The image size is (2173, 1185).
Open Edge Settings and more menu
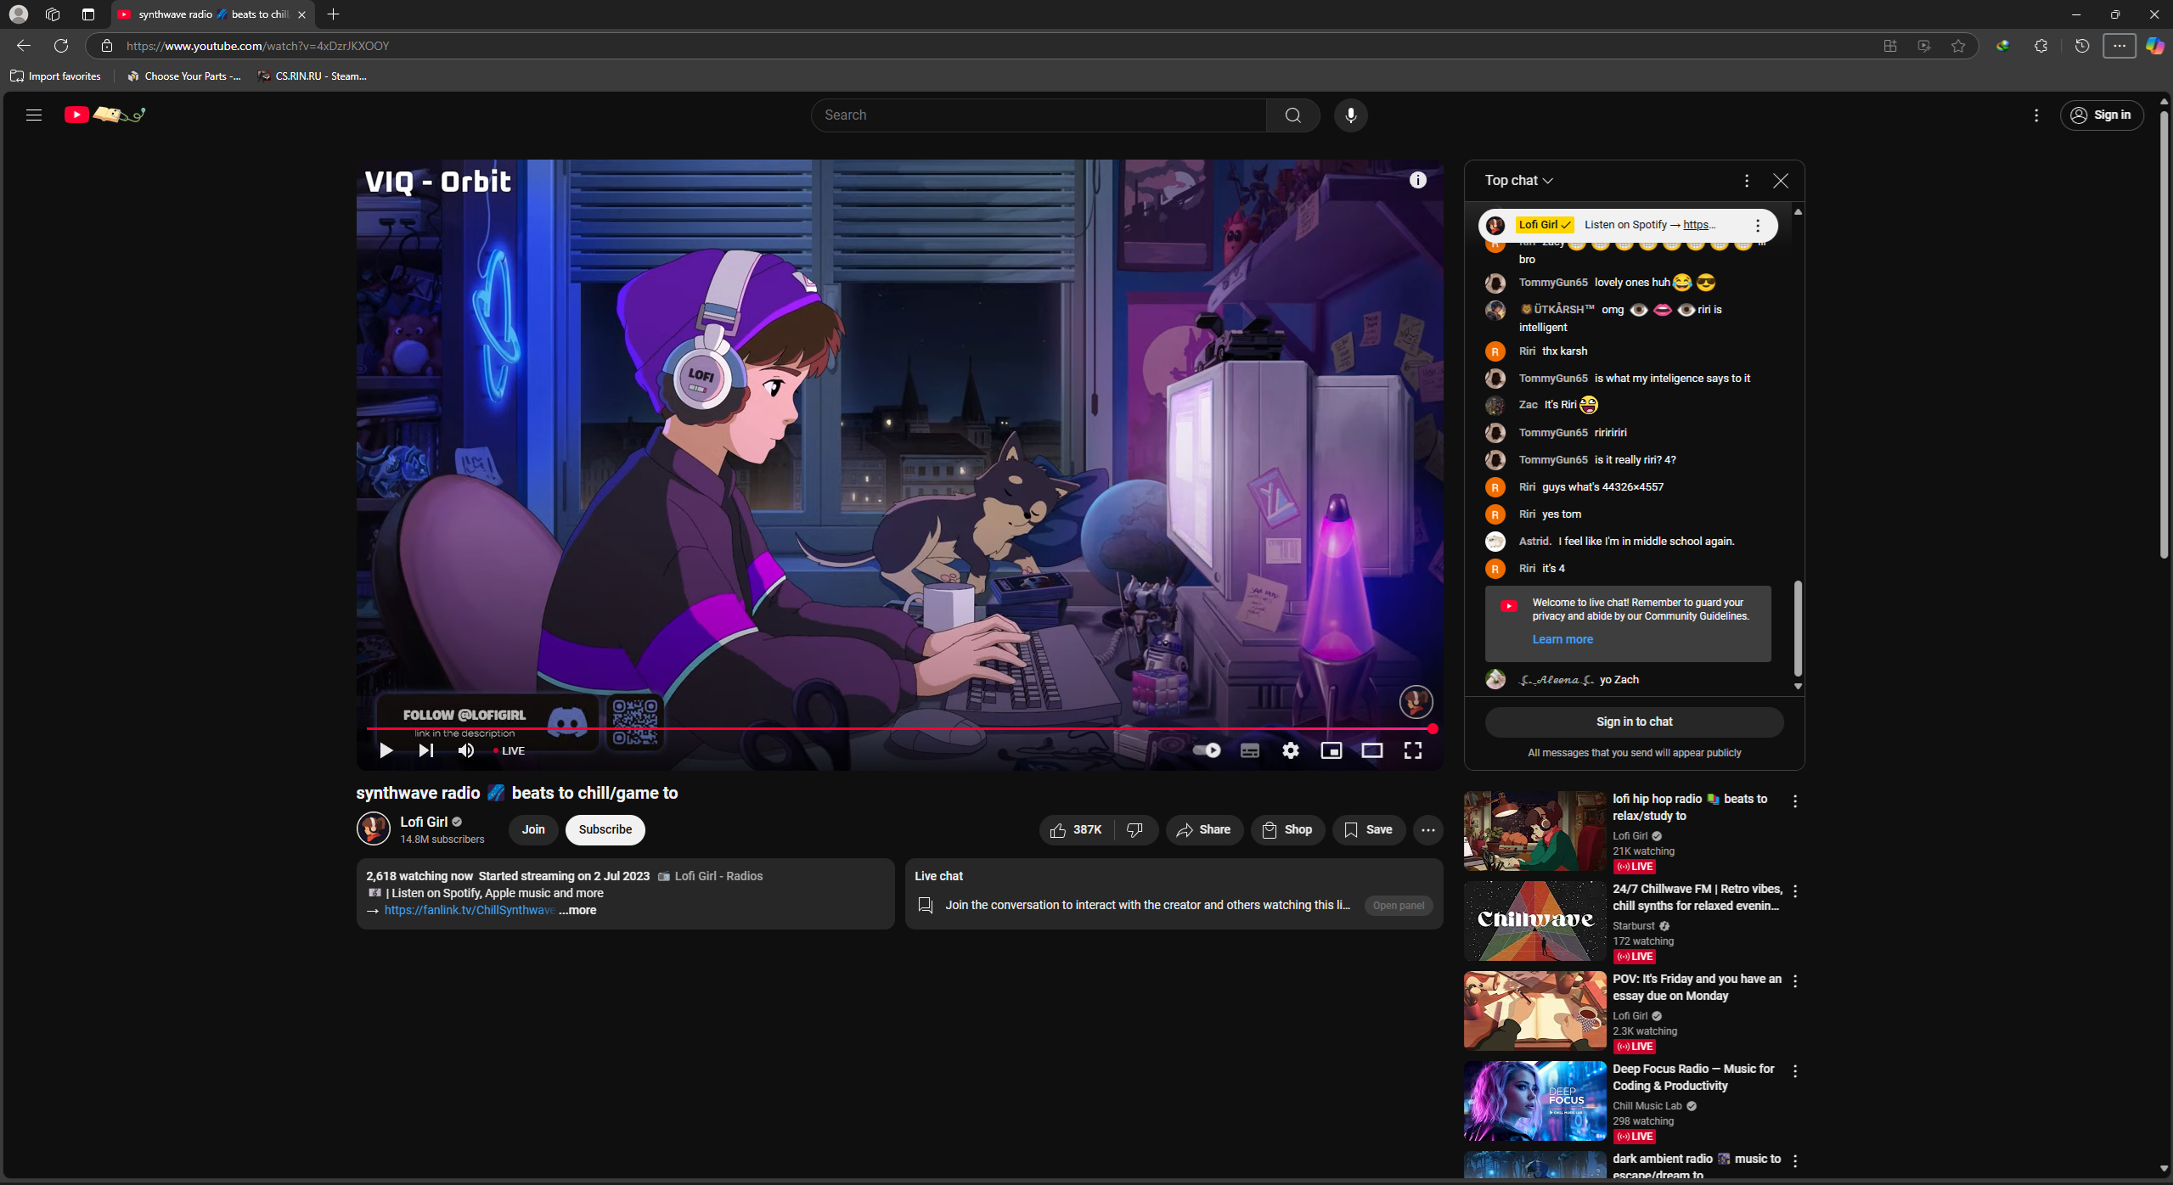point(2119,46)
